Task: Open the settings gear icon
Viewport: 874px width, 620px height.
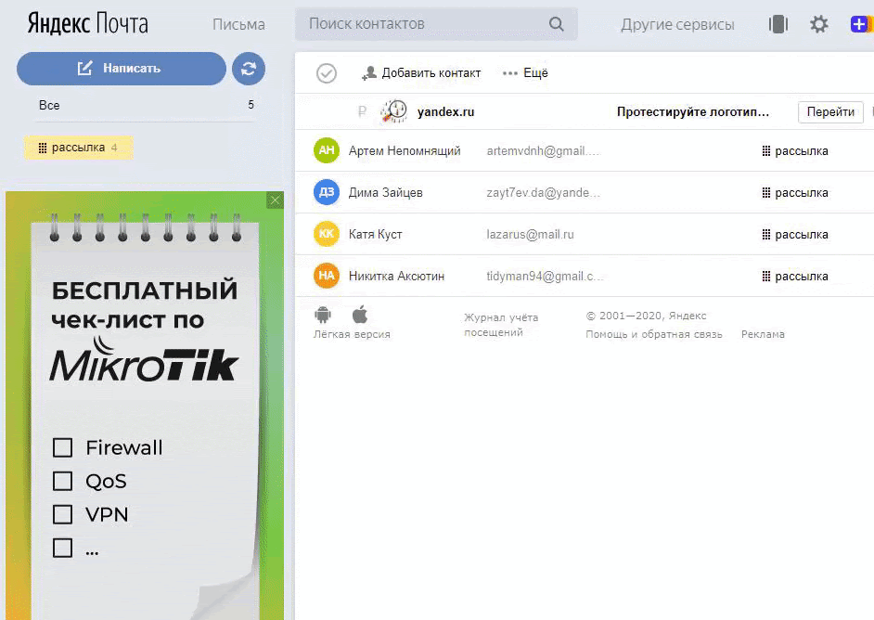Action: coord(819,24)
